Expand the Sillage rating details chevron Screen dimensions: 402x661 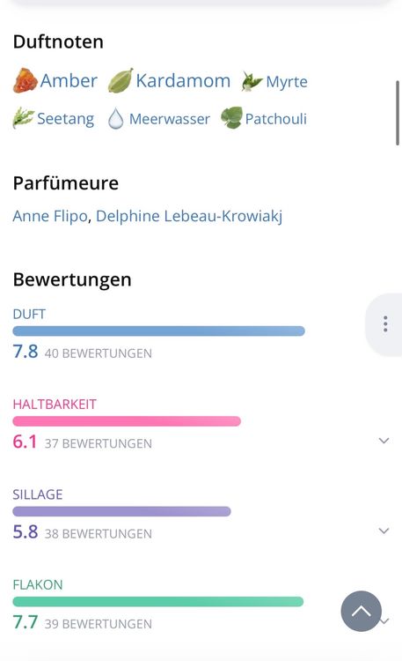pyautogui.click(x=384, y=531)
